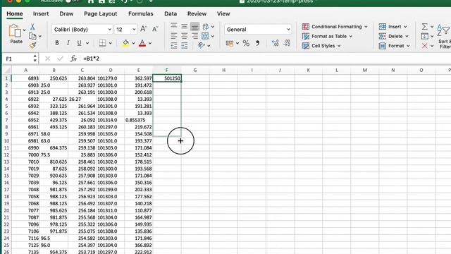The image size is (451, 254).
Task: Toggle Italic formatting
Action: 68,43
